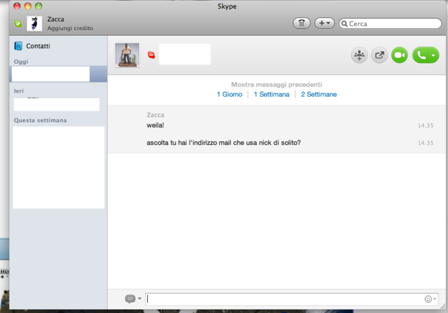The height and width of the screenshot is (313, 448).
Task: Share or send a file via the share icon
Action: pos(379,55)
